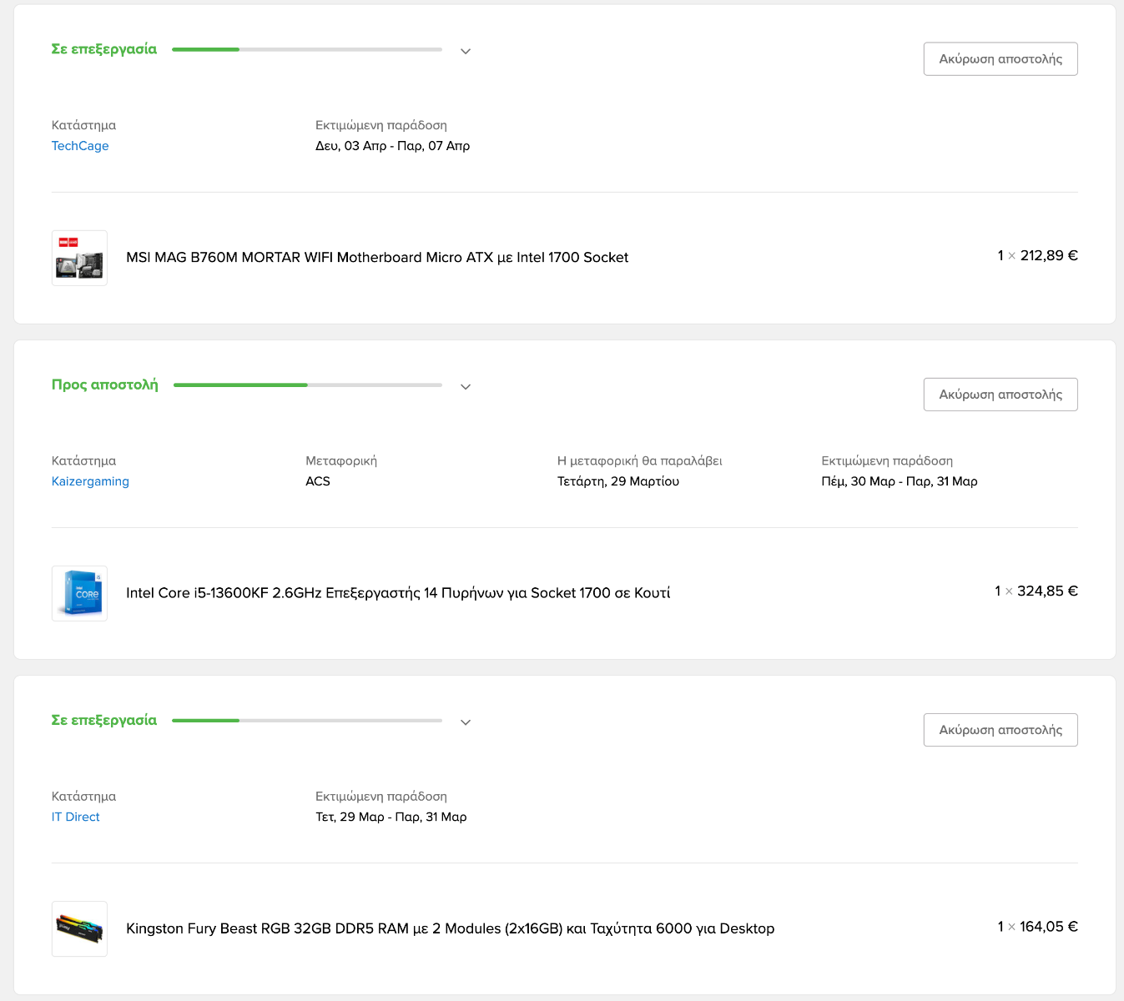The image size is (1124, 1001).
Task: Click the TechCage order progress bar
Action: [307, 49]
